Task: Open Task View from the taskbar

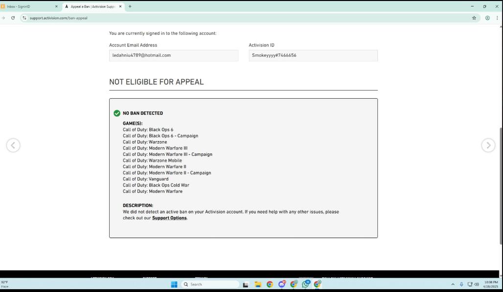Action: point(246,284)
